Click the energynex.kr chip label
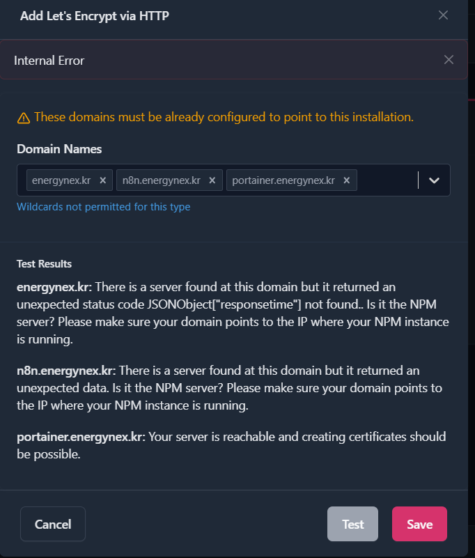 click(61, 180)
